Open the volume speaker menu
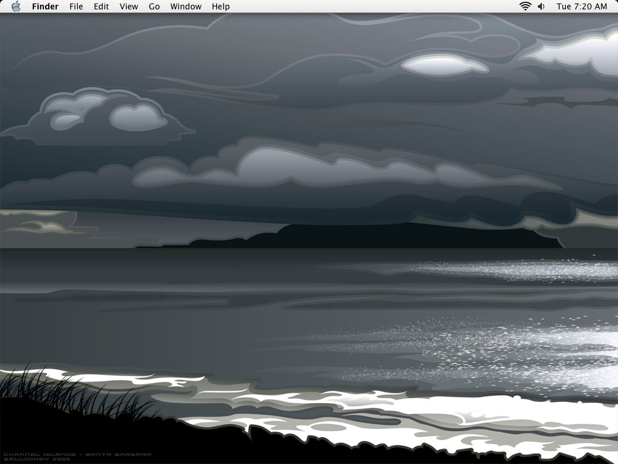The image size is (618, 464). (x=541, y=6)
